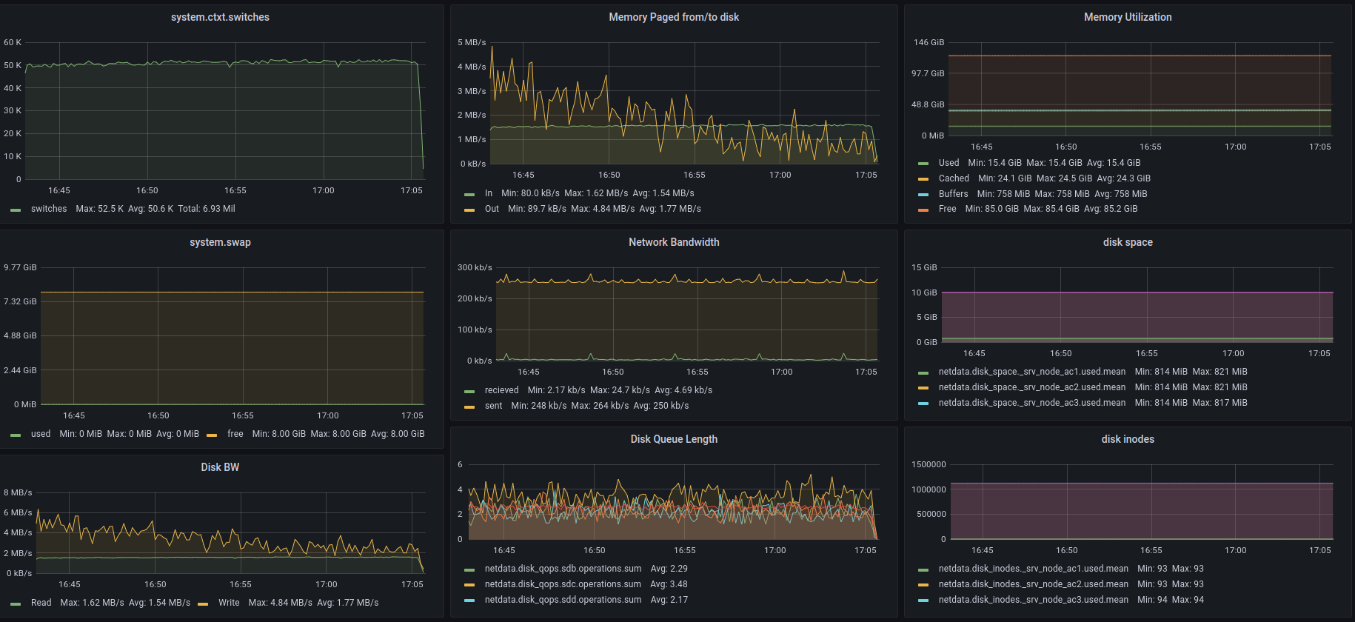Open the system.ctxt.switches panel title menu

pos(220,17)
